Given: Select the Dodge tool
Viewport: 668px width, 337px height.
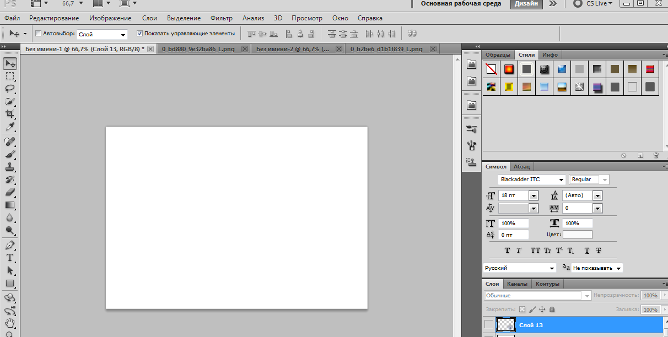Looking at the screenshot, I should click(x=10, y=231).
